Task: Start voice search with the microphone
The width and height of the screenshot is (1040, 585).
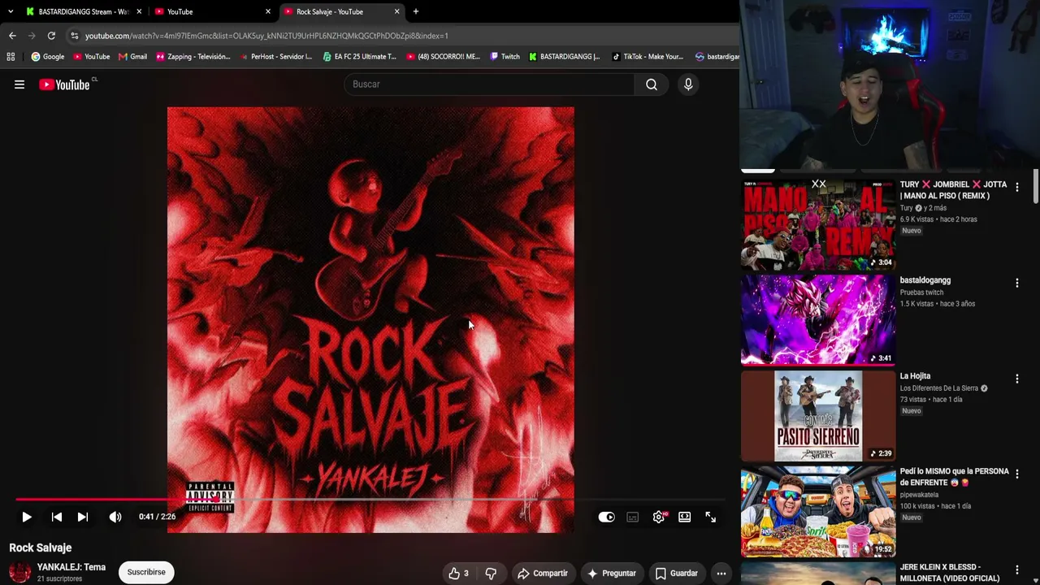Action: 688,84
